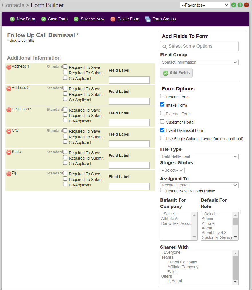
Task: Expand the Stage / Status select dropdown
Action: tap(172, 170)
